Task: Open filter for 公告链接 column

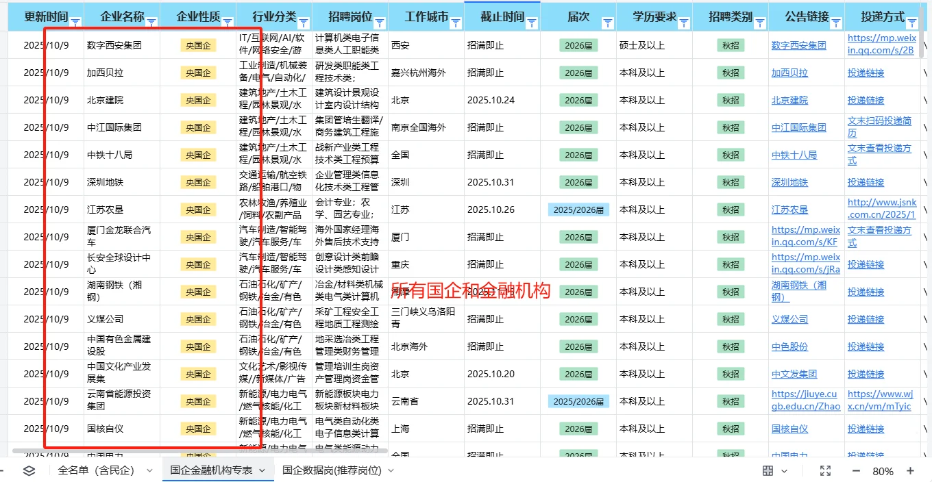Action: coord(835,23)
